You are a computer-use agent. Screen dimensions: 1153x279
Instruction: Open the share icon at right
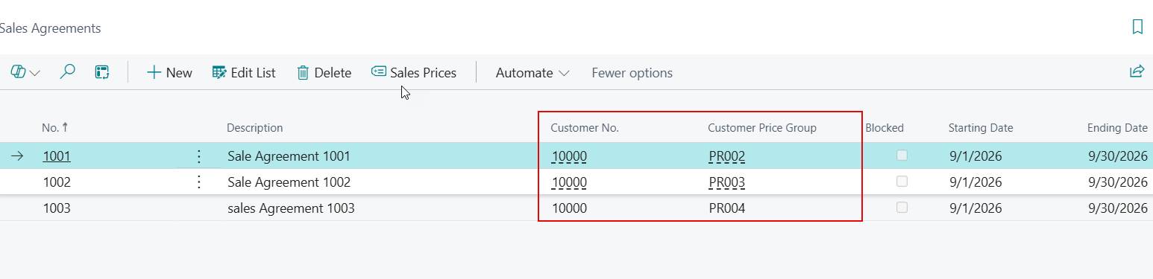tap(1137, 72)
